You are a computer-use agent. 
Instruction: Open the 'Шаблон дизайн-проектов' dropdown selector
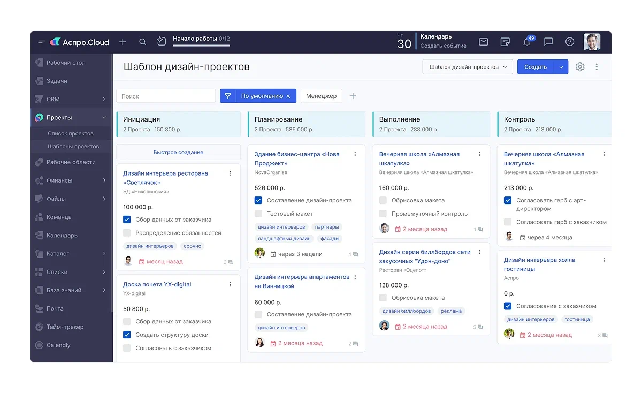coord(467,67)
